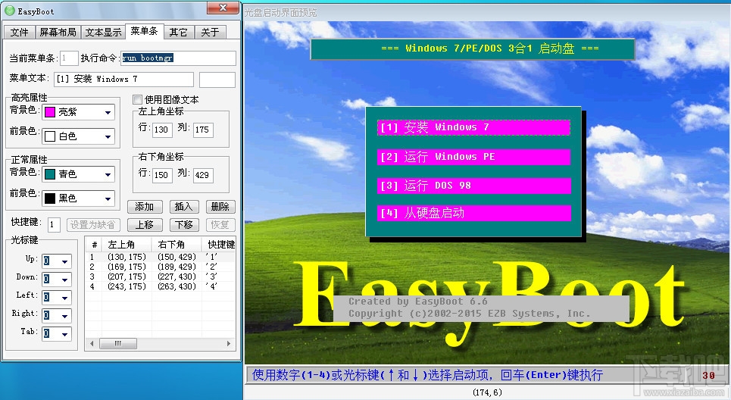Screen dimensions: 731x400
Task: Click the 快捷键 input field
Action: tap(54, 225)
